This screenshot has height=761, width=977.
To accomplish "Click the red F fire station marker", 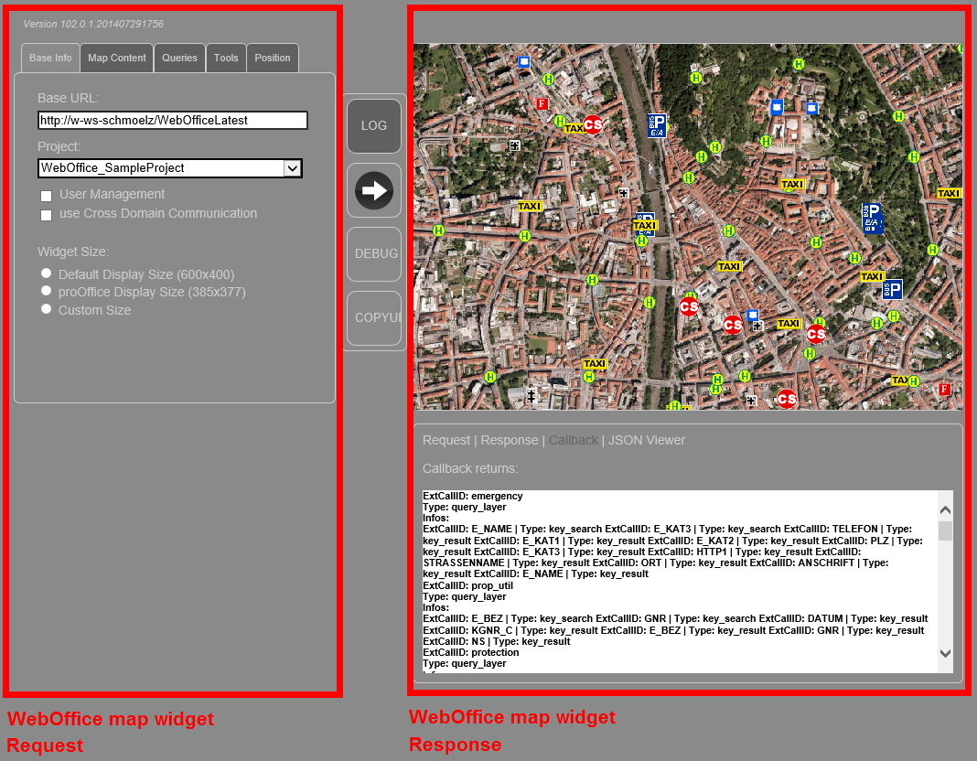I will coord(542,103).
